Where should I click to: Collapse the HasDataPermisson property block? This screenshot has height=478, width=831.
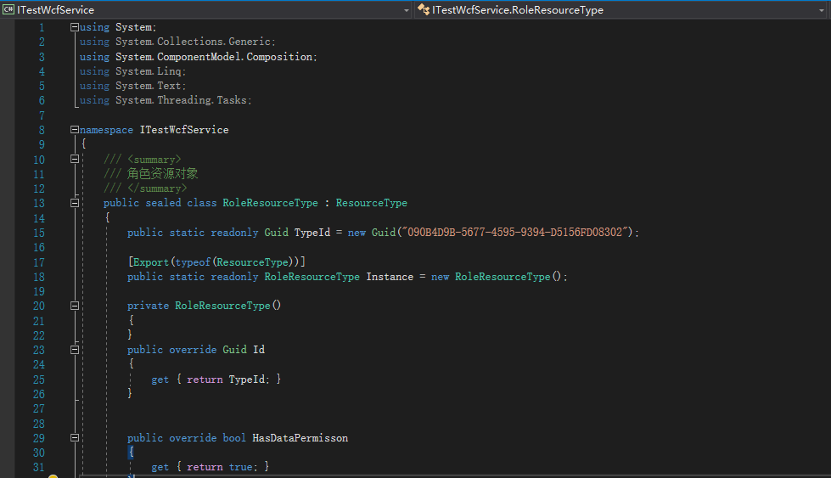point(75,438)
